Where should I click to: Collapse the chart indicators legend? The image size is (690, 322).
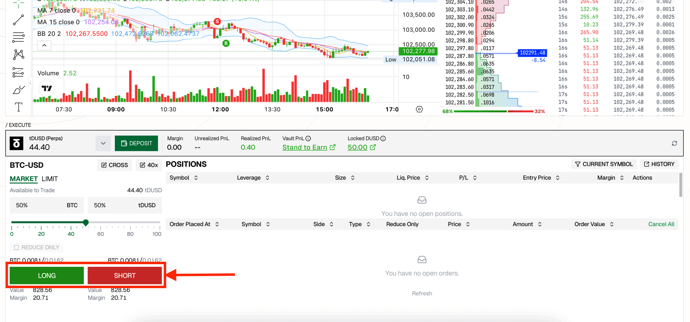pyautogui.click(x=44, y=45)
